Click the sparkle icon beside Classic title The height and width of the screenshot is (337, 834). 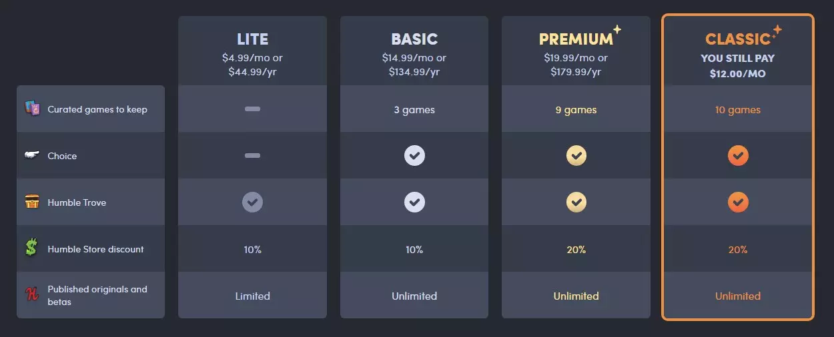click(776, 31)
